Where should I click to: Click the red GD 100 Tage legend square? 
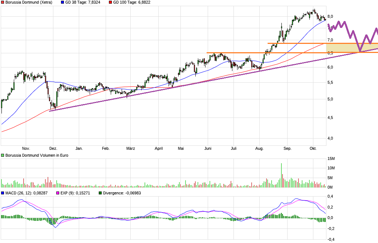click(x=111, y=2)
